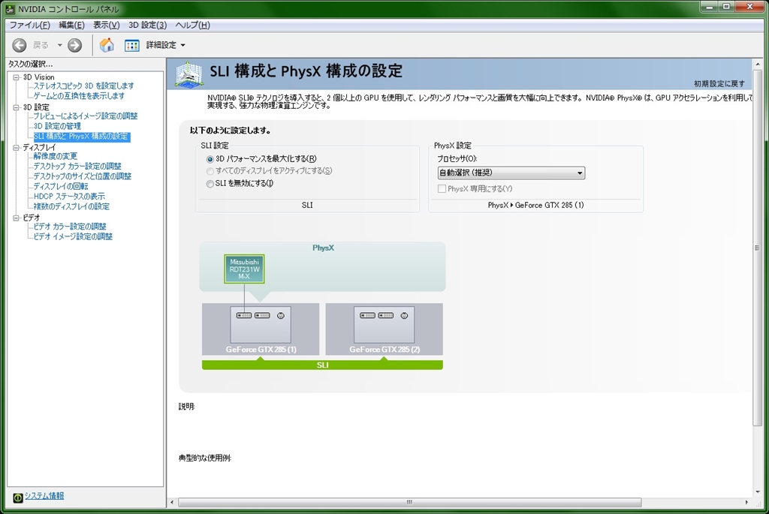Click the vertical scrollbar thumb
This screenshot has width=769, height=514.
click(758, 248)
